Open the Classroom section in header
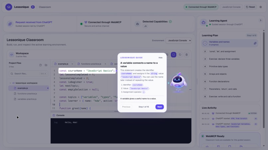The image size is (268, 150). point(45,7)
